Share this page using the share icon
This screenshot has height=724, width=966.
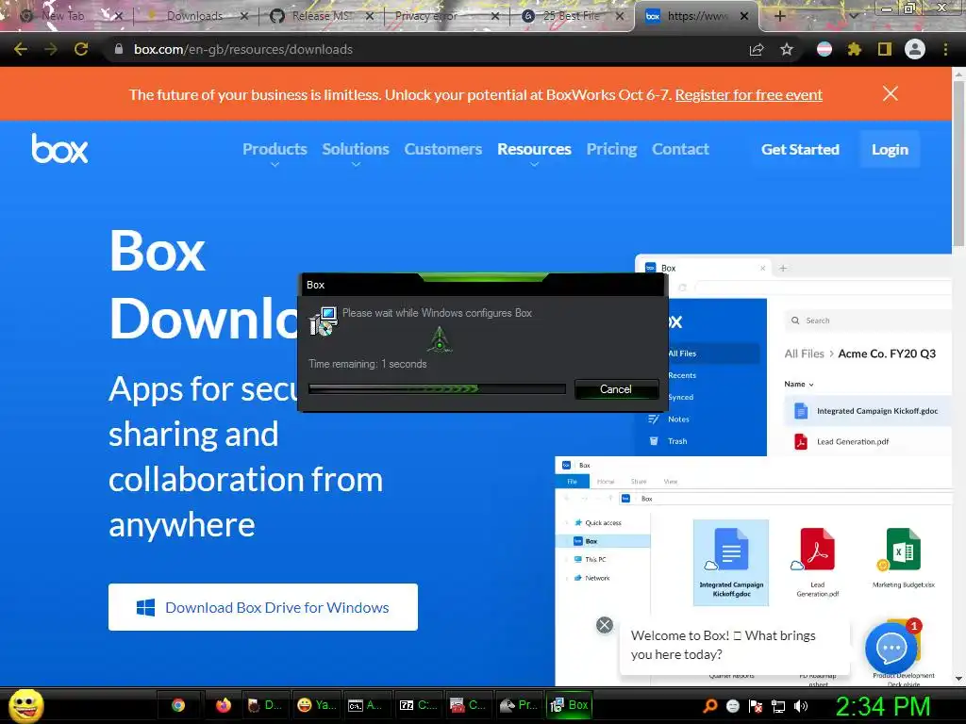point(757,50)
